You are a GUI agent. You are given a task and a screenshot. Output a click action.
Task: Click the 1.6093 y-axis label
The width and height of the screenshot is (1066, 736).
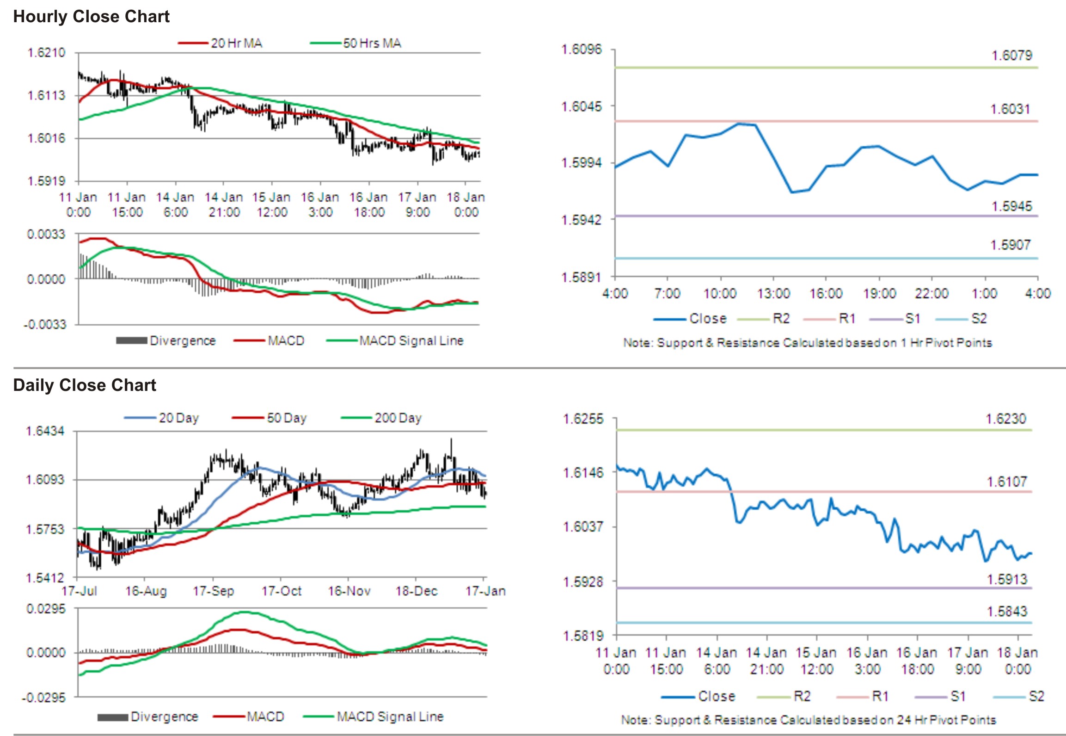pos(45,480)
